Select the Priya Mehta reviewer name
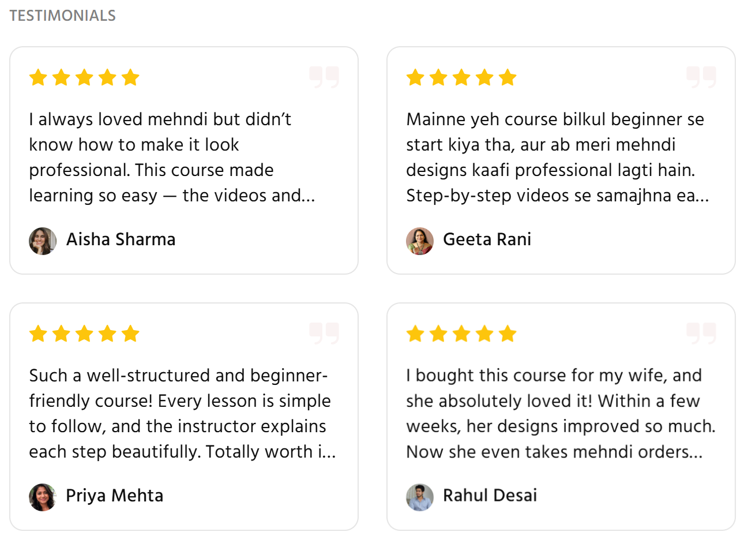Image resolution: width=748 pixels, height=543 pixels. pos(114,496)
